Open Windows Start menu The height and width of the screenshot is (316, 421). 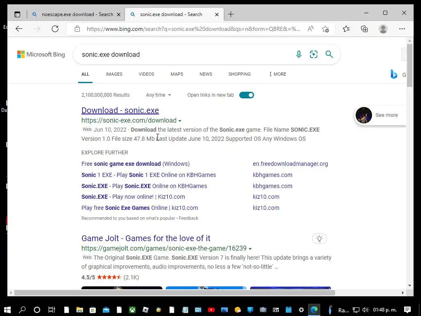tap(7, 310)
